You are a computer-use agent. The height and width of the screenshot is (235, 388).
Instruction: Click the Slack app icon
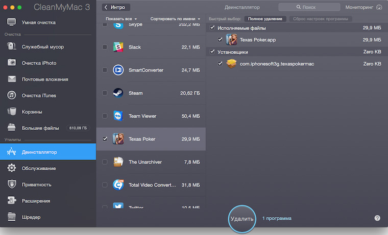pos(118,47)
